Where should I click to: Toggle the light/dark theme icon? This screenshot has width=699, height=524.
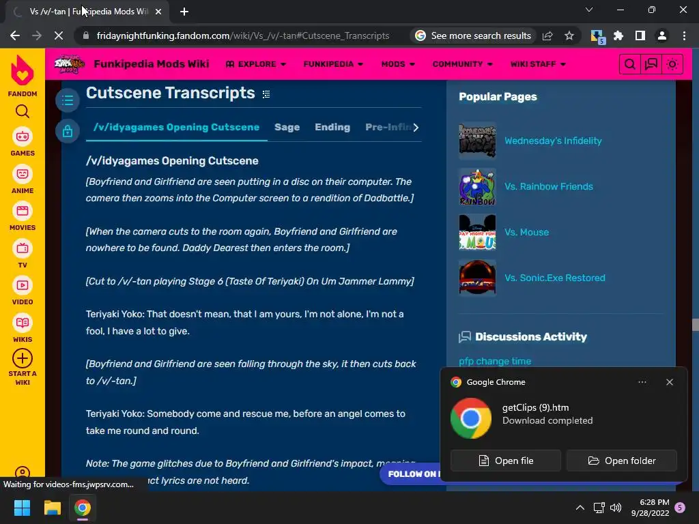coord(672,64)
